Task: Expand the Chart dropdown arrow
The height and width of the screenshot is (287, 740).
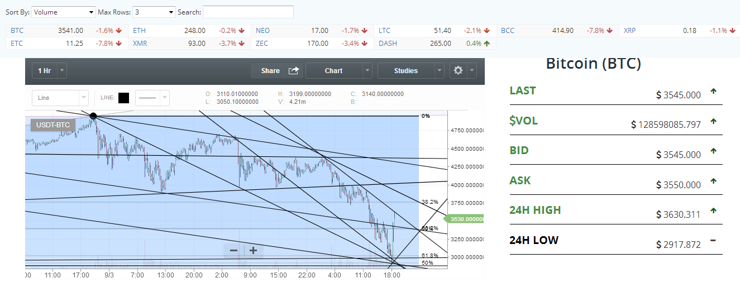Action: (367, 70)
